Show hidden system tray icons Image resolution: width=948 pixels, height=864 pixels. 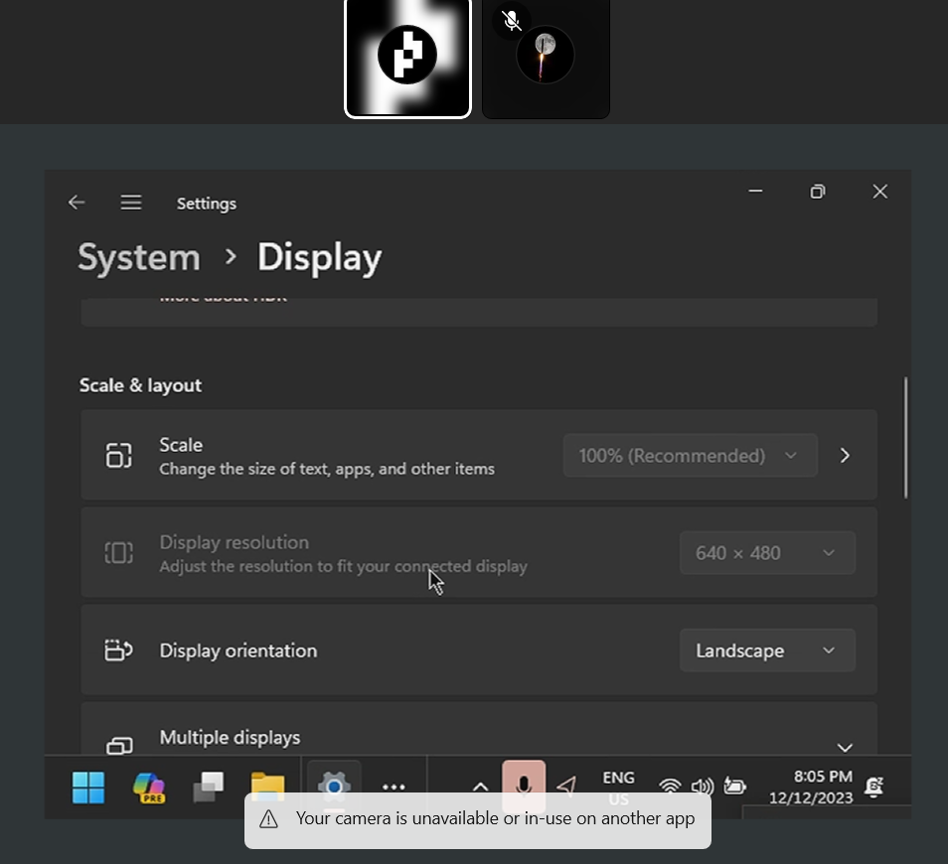coord(480,788)
